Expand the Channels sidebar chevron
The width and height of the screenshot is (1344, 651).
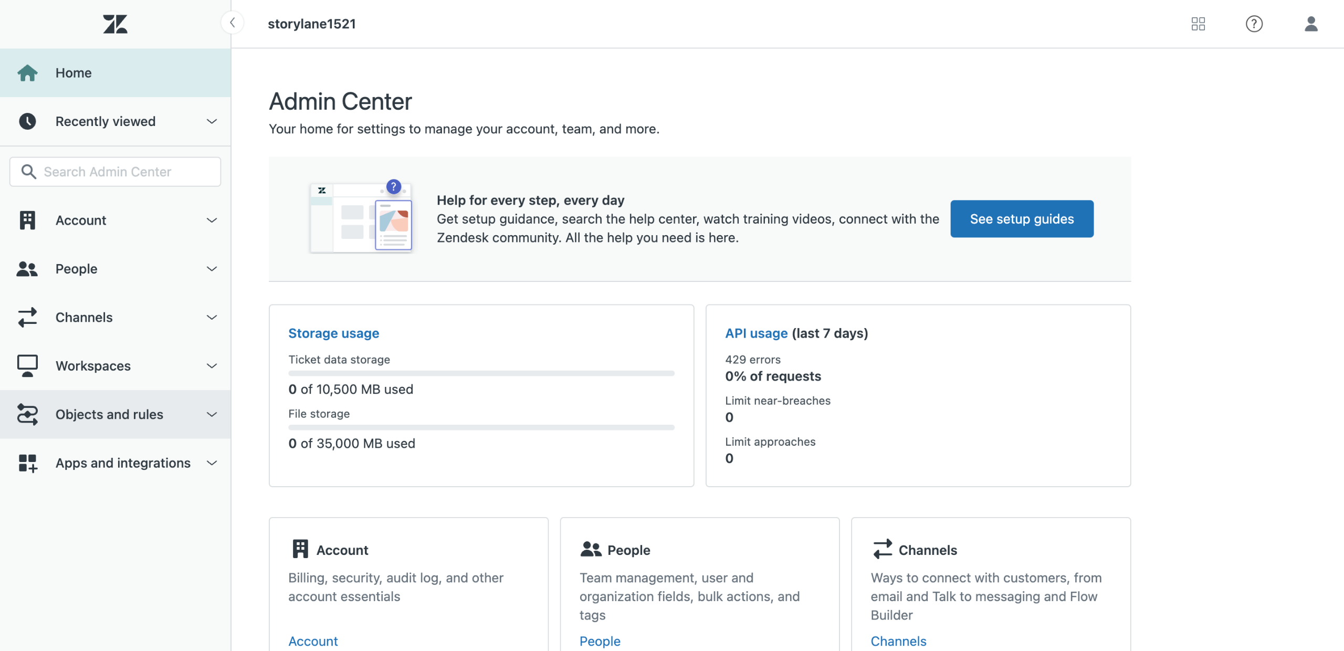212,317
